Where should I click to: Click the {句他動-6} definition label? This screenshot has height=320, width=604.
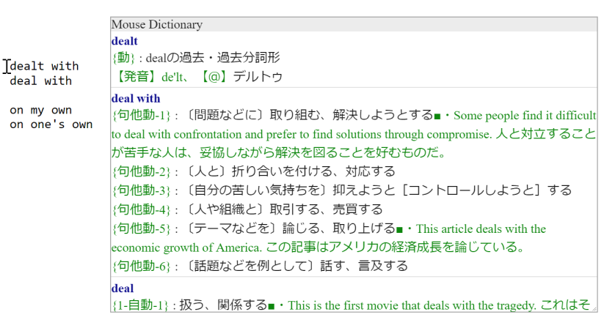point(141,266)
